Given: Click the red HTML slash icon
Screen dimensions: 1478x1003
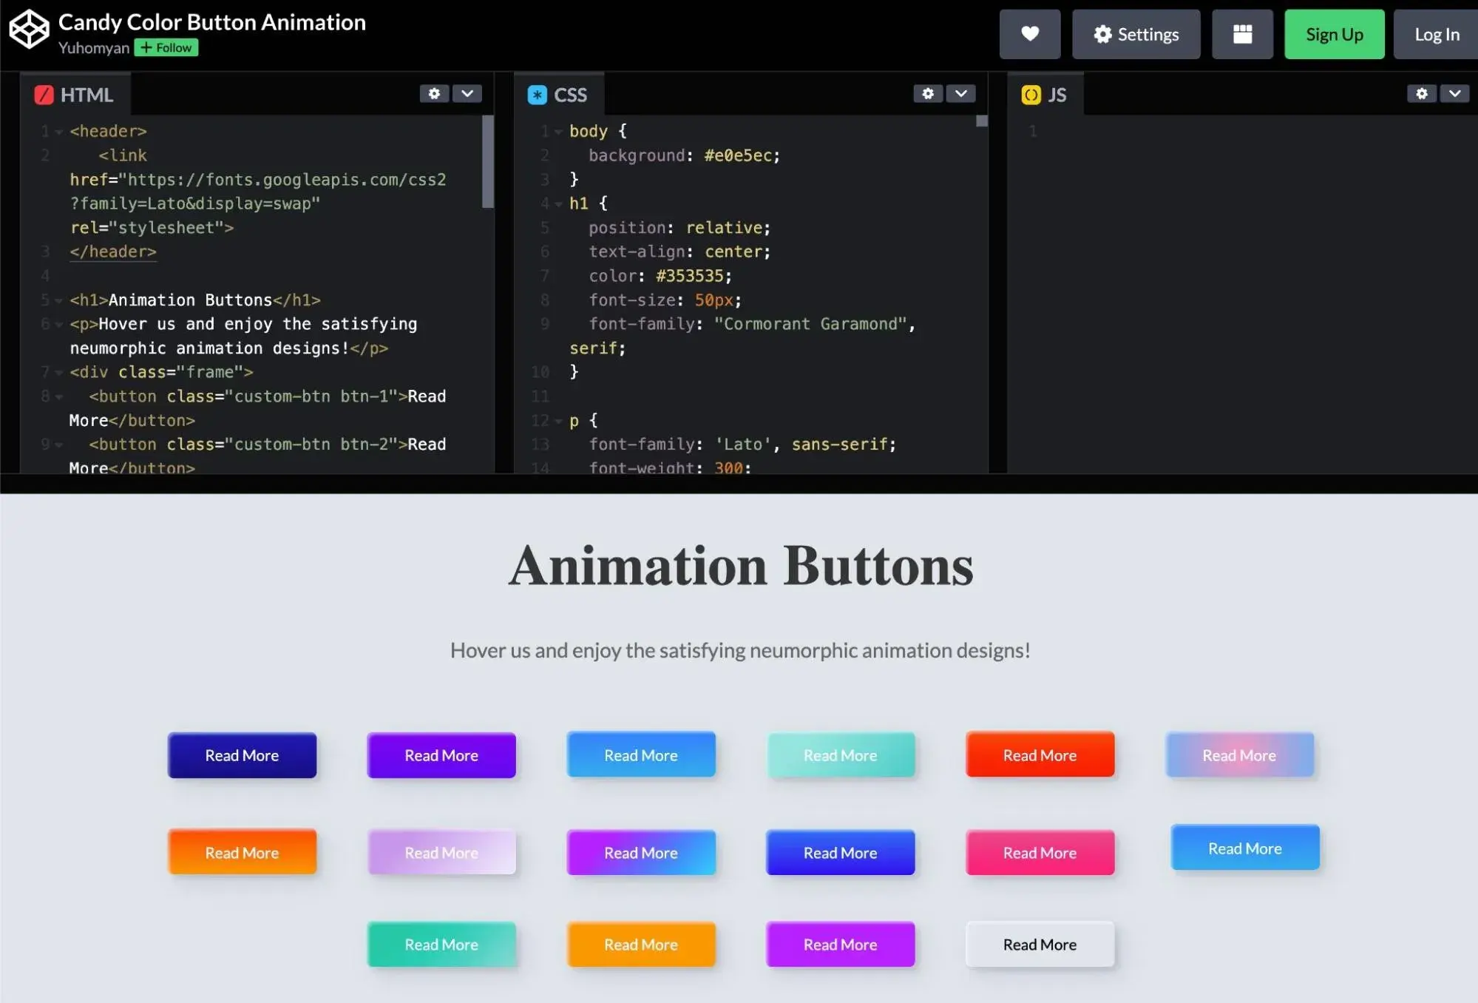Looking at the screenshot, I should point(44,95).
